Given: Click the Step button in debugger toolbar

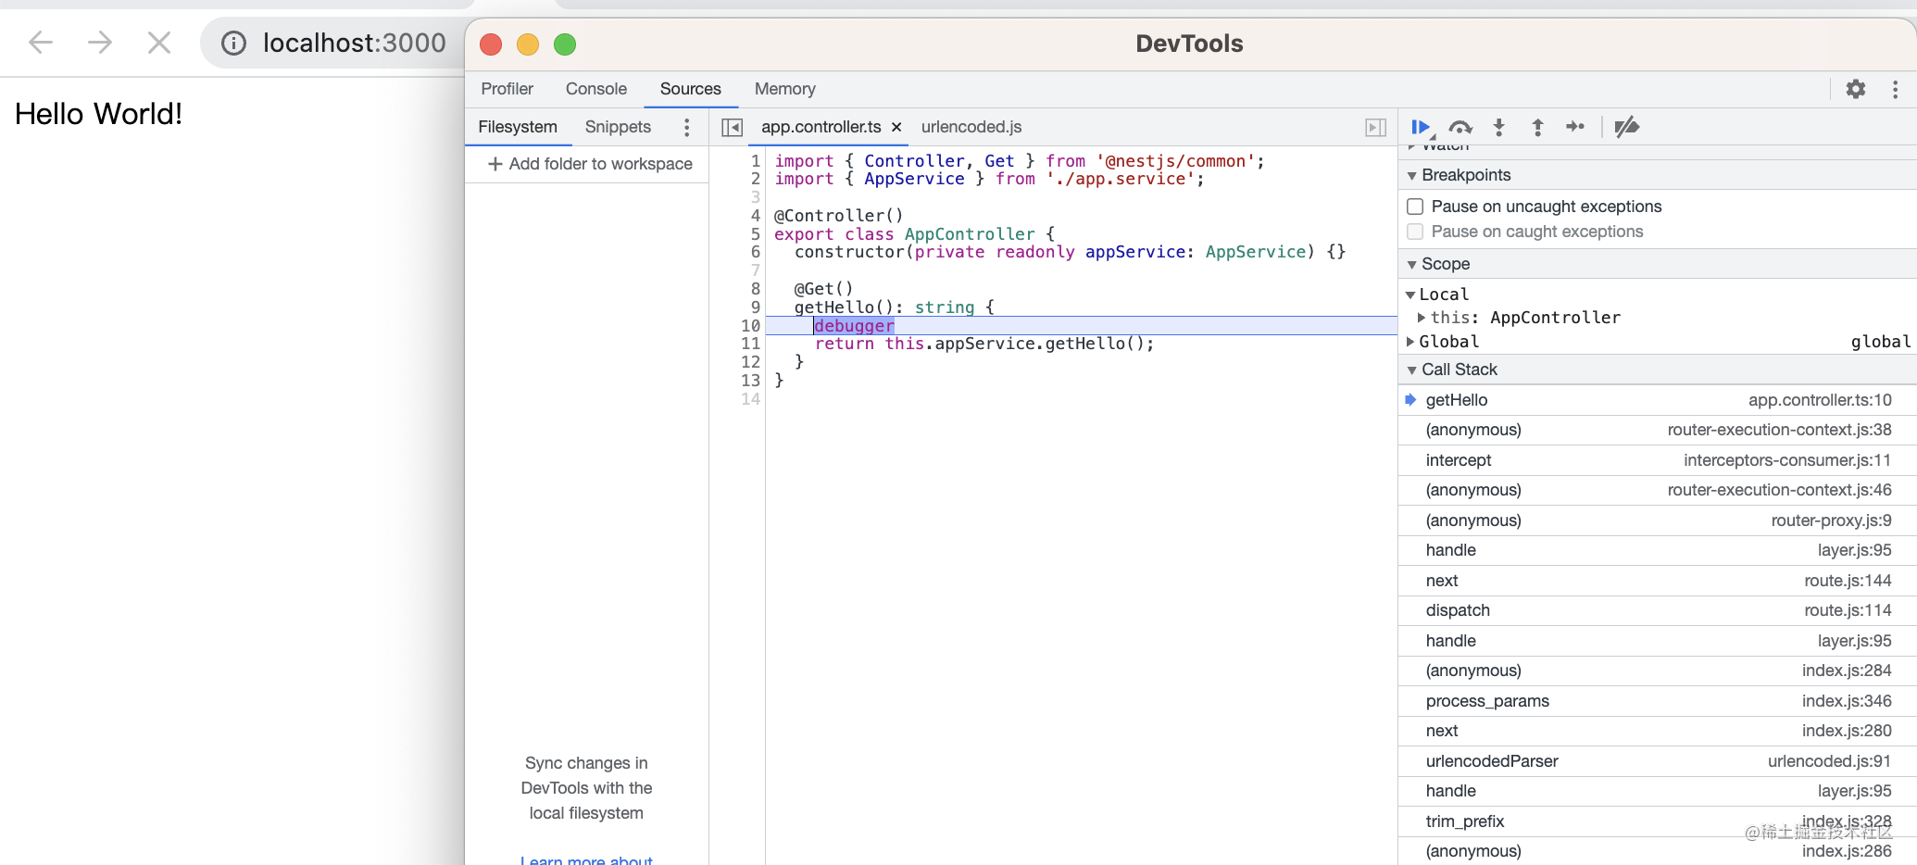Looking at the screenshot, I should (1575, 127).
